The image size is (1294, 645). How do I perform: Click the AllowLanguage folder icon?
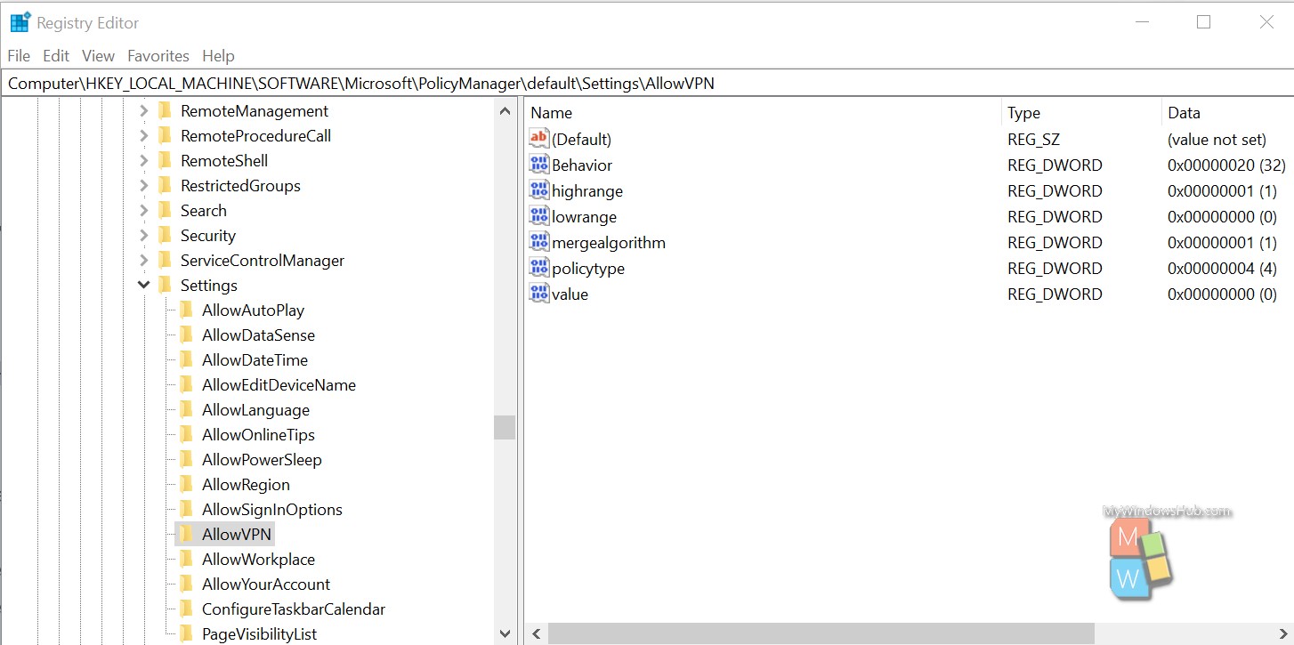point(185,409)
